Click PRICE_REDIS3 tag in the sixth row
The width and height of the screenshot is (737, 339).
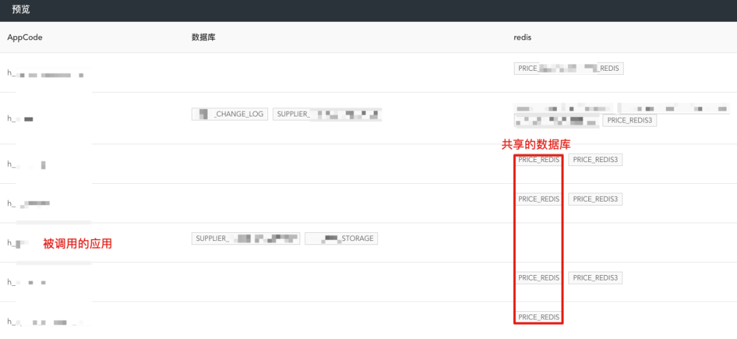(595, 278)
